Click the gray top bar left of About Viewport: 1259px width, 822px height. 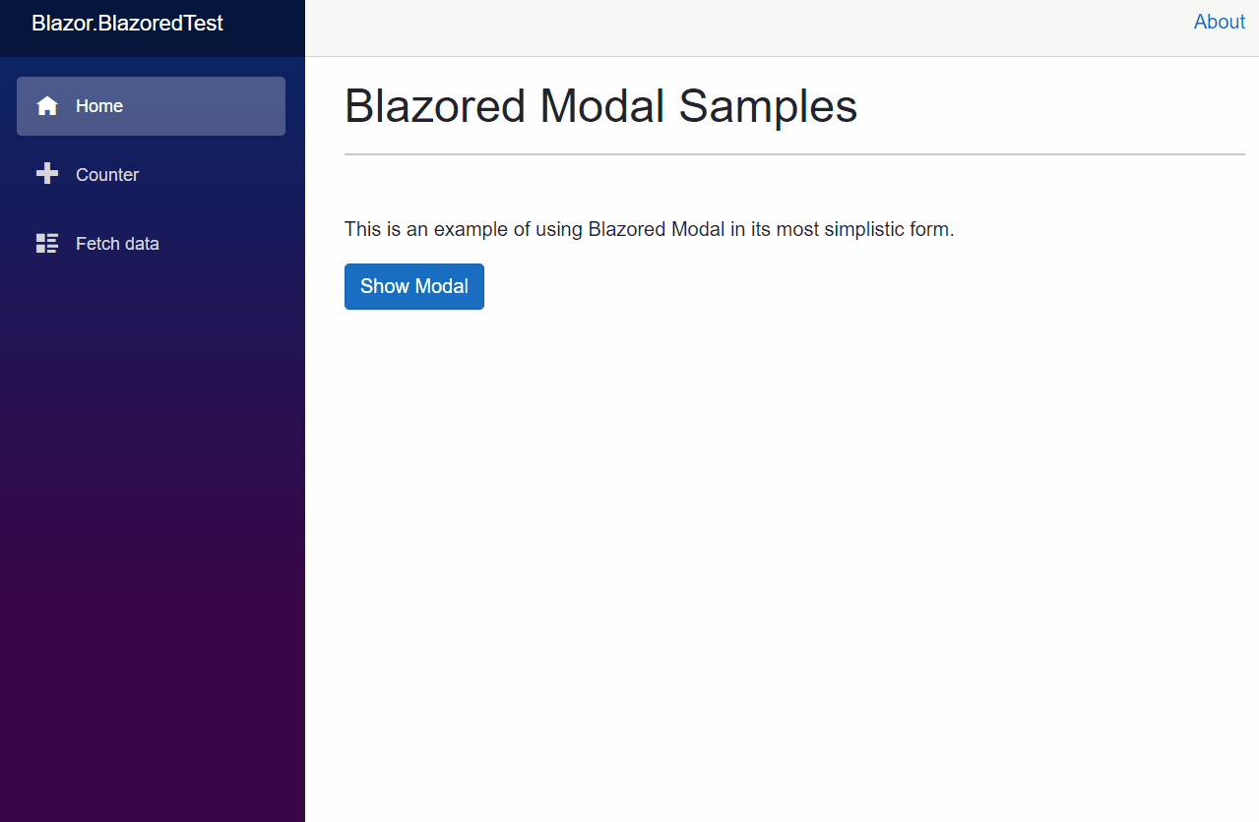[x=748, y=28]
